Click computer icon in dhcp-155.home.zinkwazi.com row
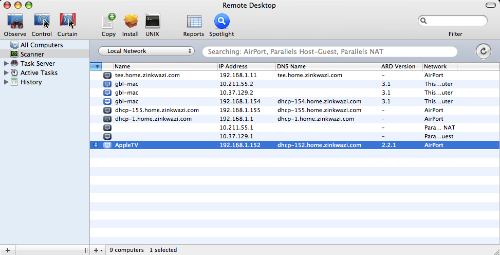Screen dimensions: 500x255 pyautogui.click(x=107, y=110)
